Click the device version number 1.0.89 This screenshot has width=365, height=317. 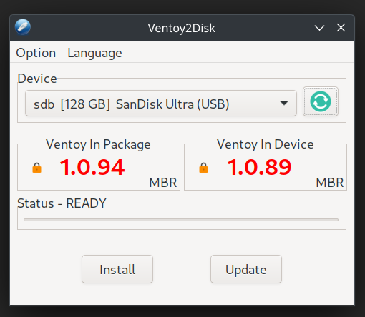pos(259,167)
